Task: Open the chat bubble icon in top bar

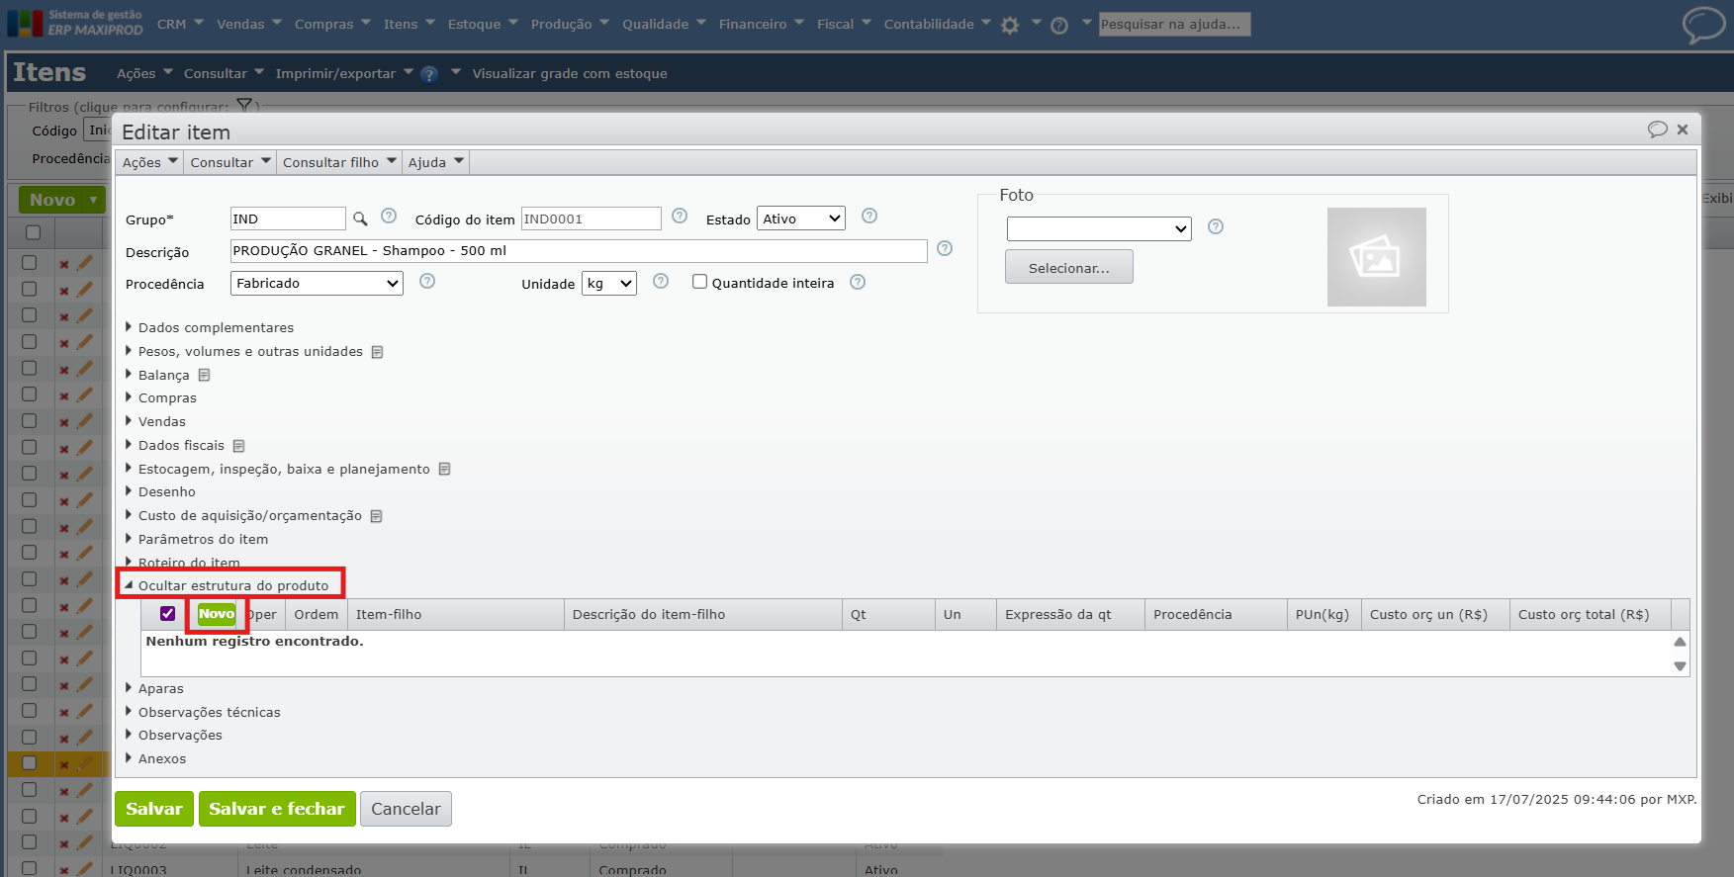Action: (x=1703, y=25)
